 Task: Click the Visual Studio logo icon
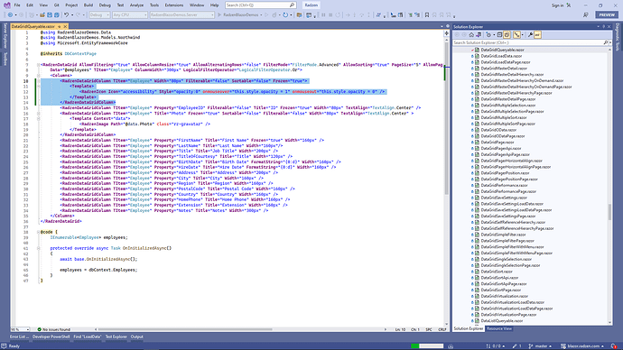click(x=6, y=5)
